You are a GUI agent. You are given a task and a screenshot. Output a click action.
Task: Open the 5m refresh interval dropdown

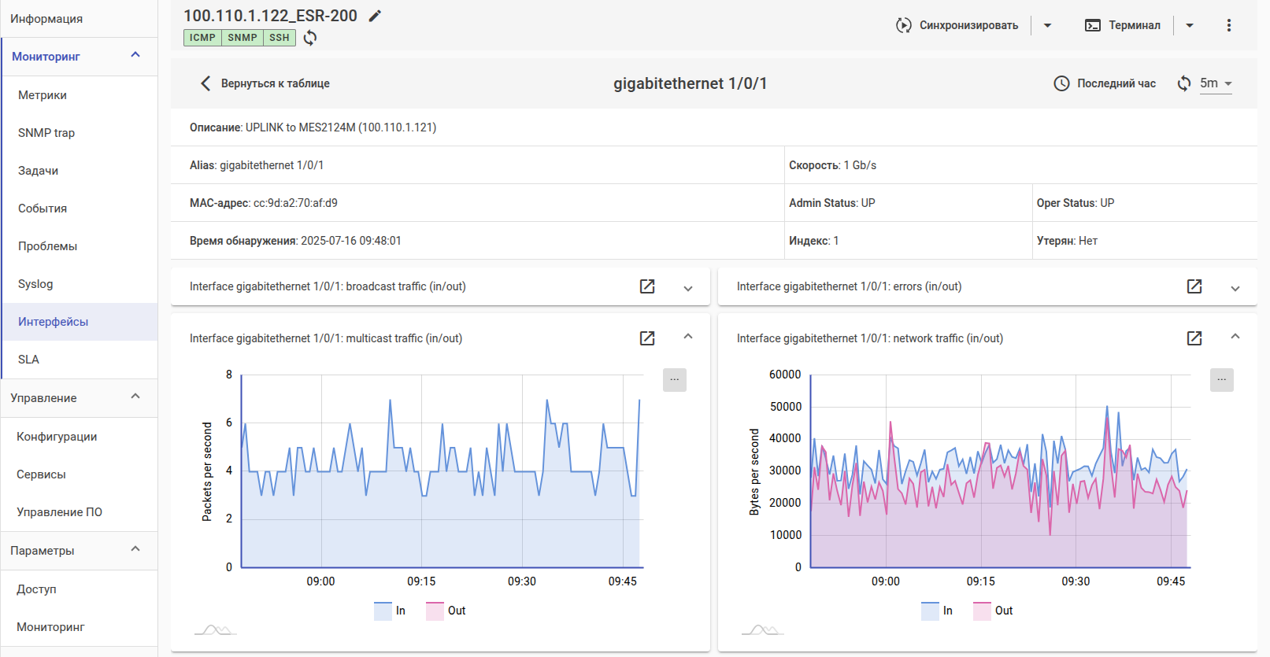tap(1216, 83)
